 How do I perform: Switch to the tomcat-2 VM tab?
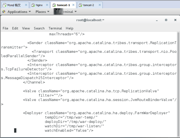tap(90, 5)
